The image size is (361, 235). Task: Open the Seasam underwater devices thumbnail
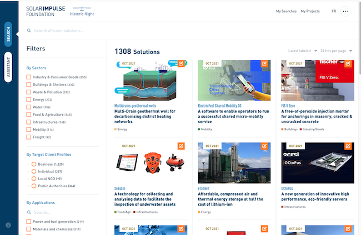(x=151, y=163)
